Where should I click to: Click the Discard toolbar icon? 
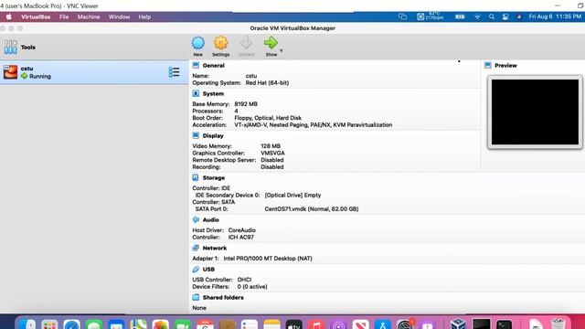point(246,43)
